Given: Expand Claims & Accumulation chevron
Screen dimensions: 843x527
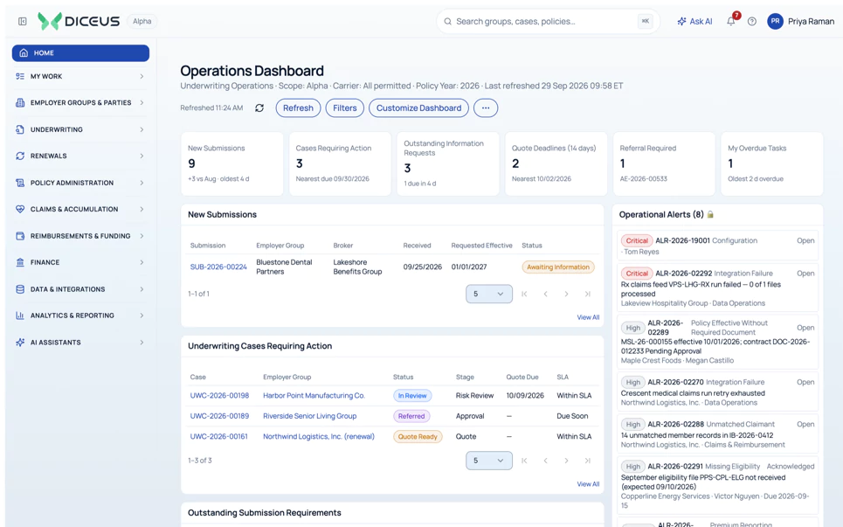Looking at the screenshot, I should tap(142, 209).
